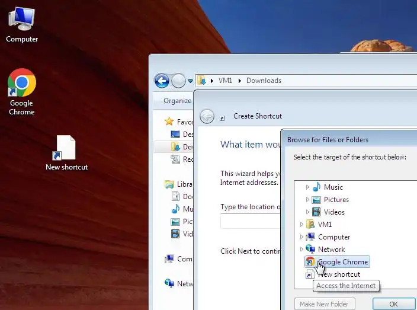Select the Desktop item in Explorer sidebar
Screen dimensions: 417x310
coord(182,135)
